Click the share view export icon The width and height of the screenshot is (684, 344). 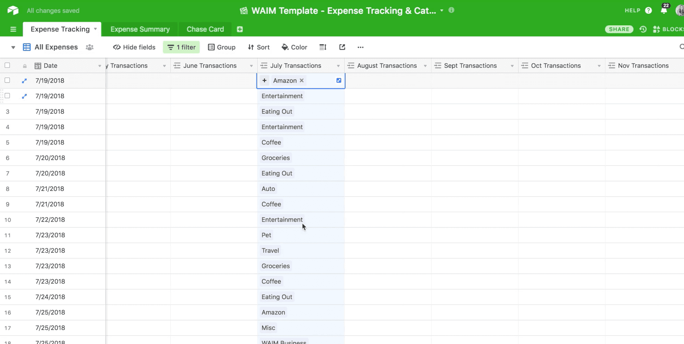coord(342,47)
